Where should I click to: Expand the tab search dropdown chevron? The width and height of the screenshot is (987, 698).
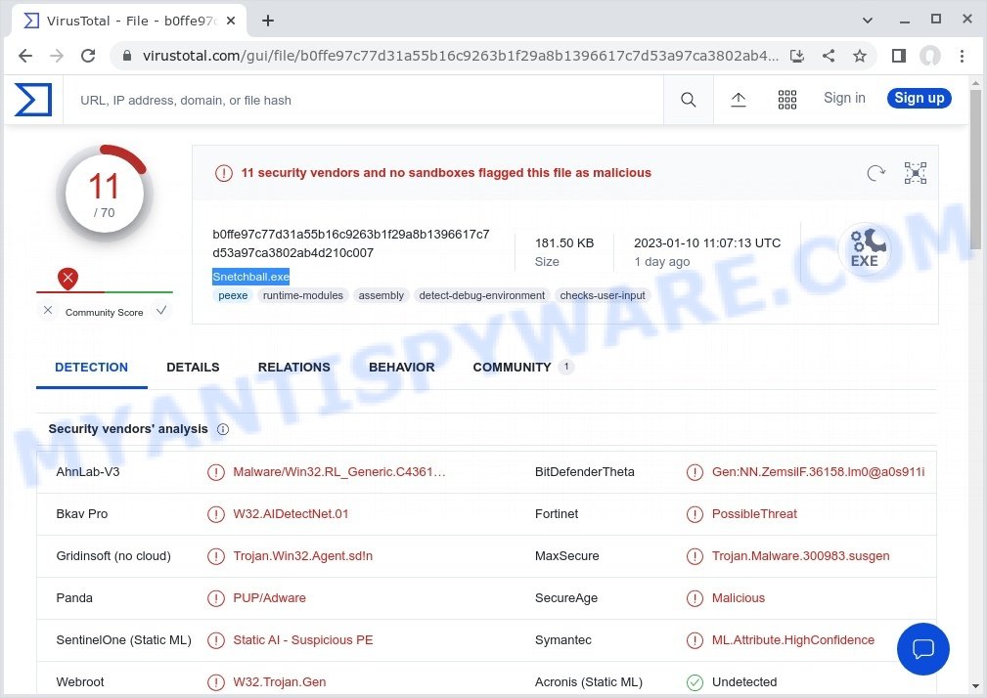point(868,21)
